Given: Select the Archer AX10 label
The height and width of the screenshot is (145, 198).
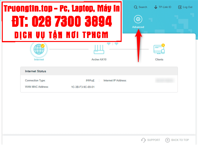Looking at the screenshot, I should pyautogui.click(x=99, y=60).
